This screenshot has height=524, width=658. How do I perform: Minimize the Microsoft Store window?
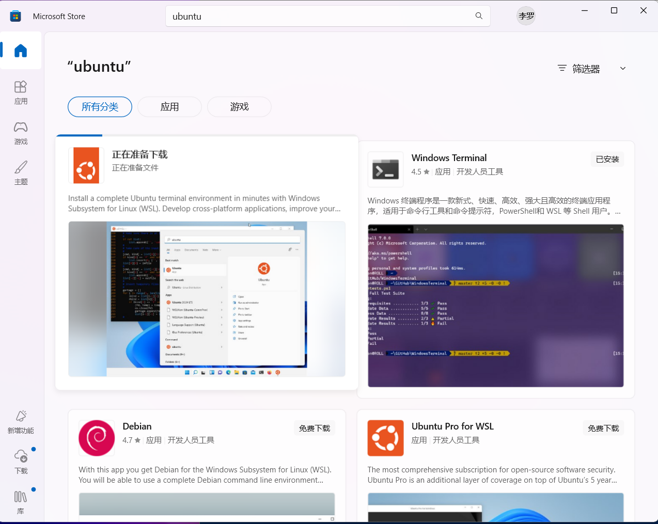pos(585,10)
